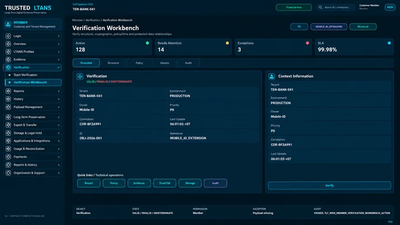Switch to the Policy tab
This screenshot has width=400, height=225.
[x=139, y=63]
